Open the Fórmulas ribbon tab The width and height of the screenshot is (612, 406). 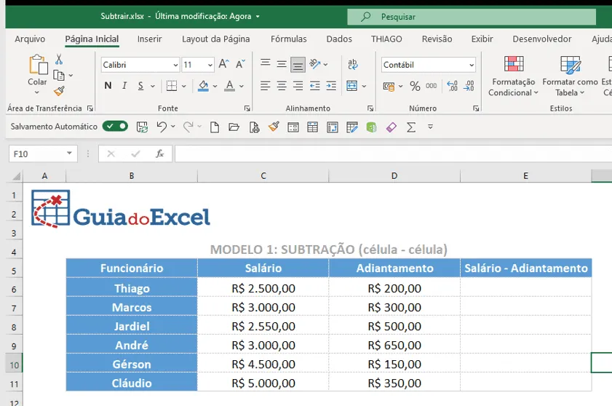click(289, 39)
